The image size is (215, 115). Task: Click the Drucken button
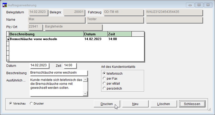point(107,104)
